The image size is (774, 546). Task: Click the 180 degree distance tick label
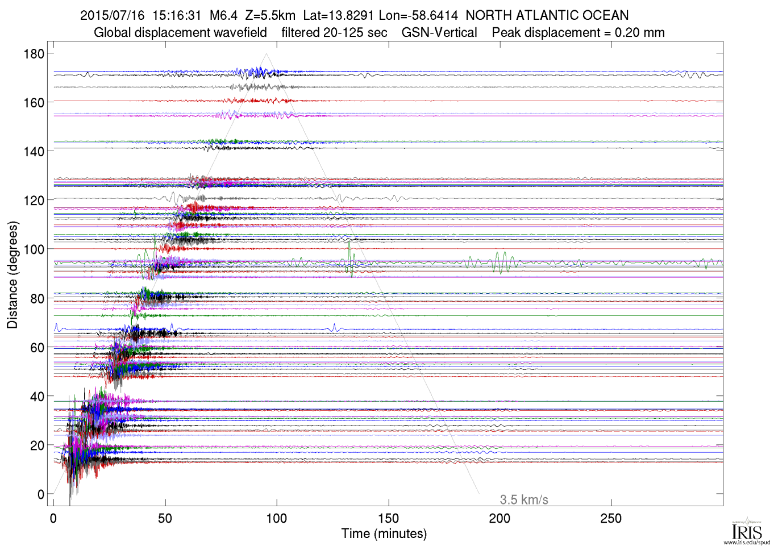[34, 54]
